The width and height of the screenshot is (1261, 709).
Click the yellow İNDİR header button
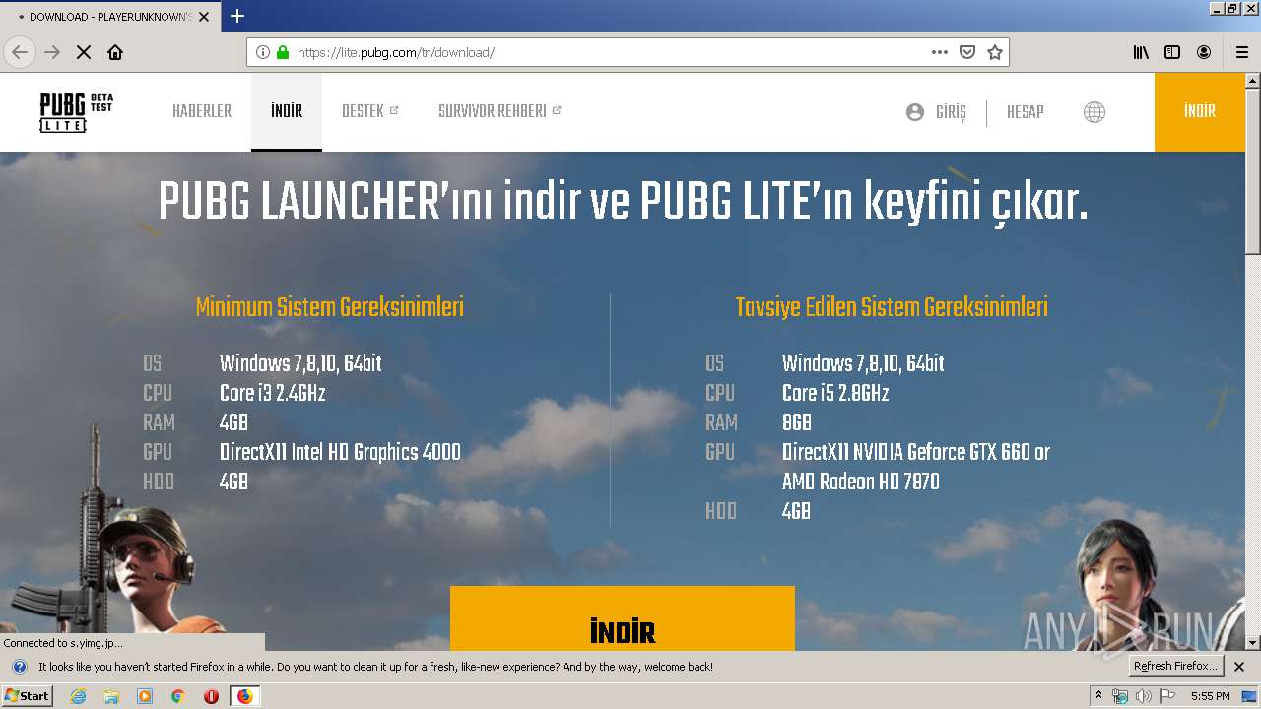[1200, 111]
